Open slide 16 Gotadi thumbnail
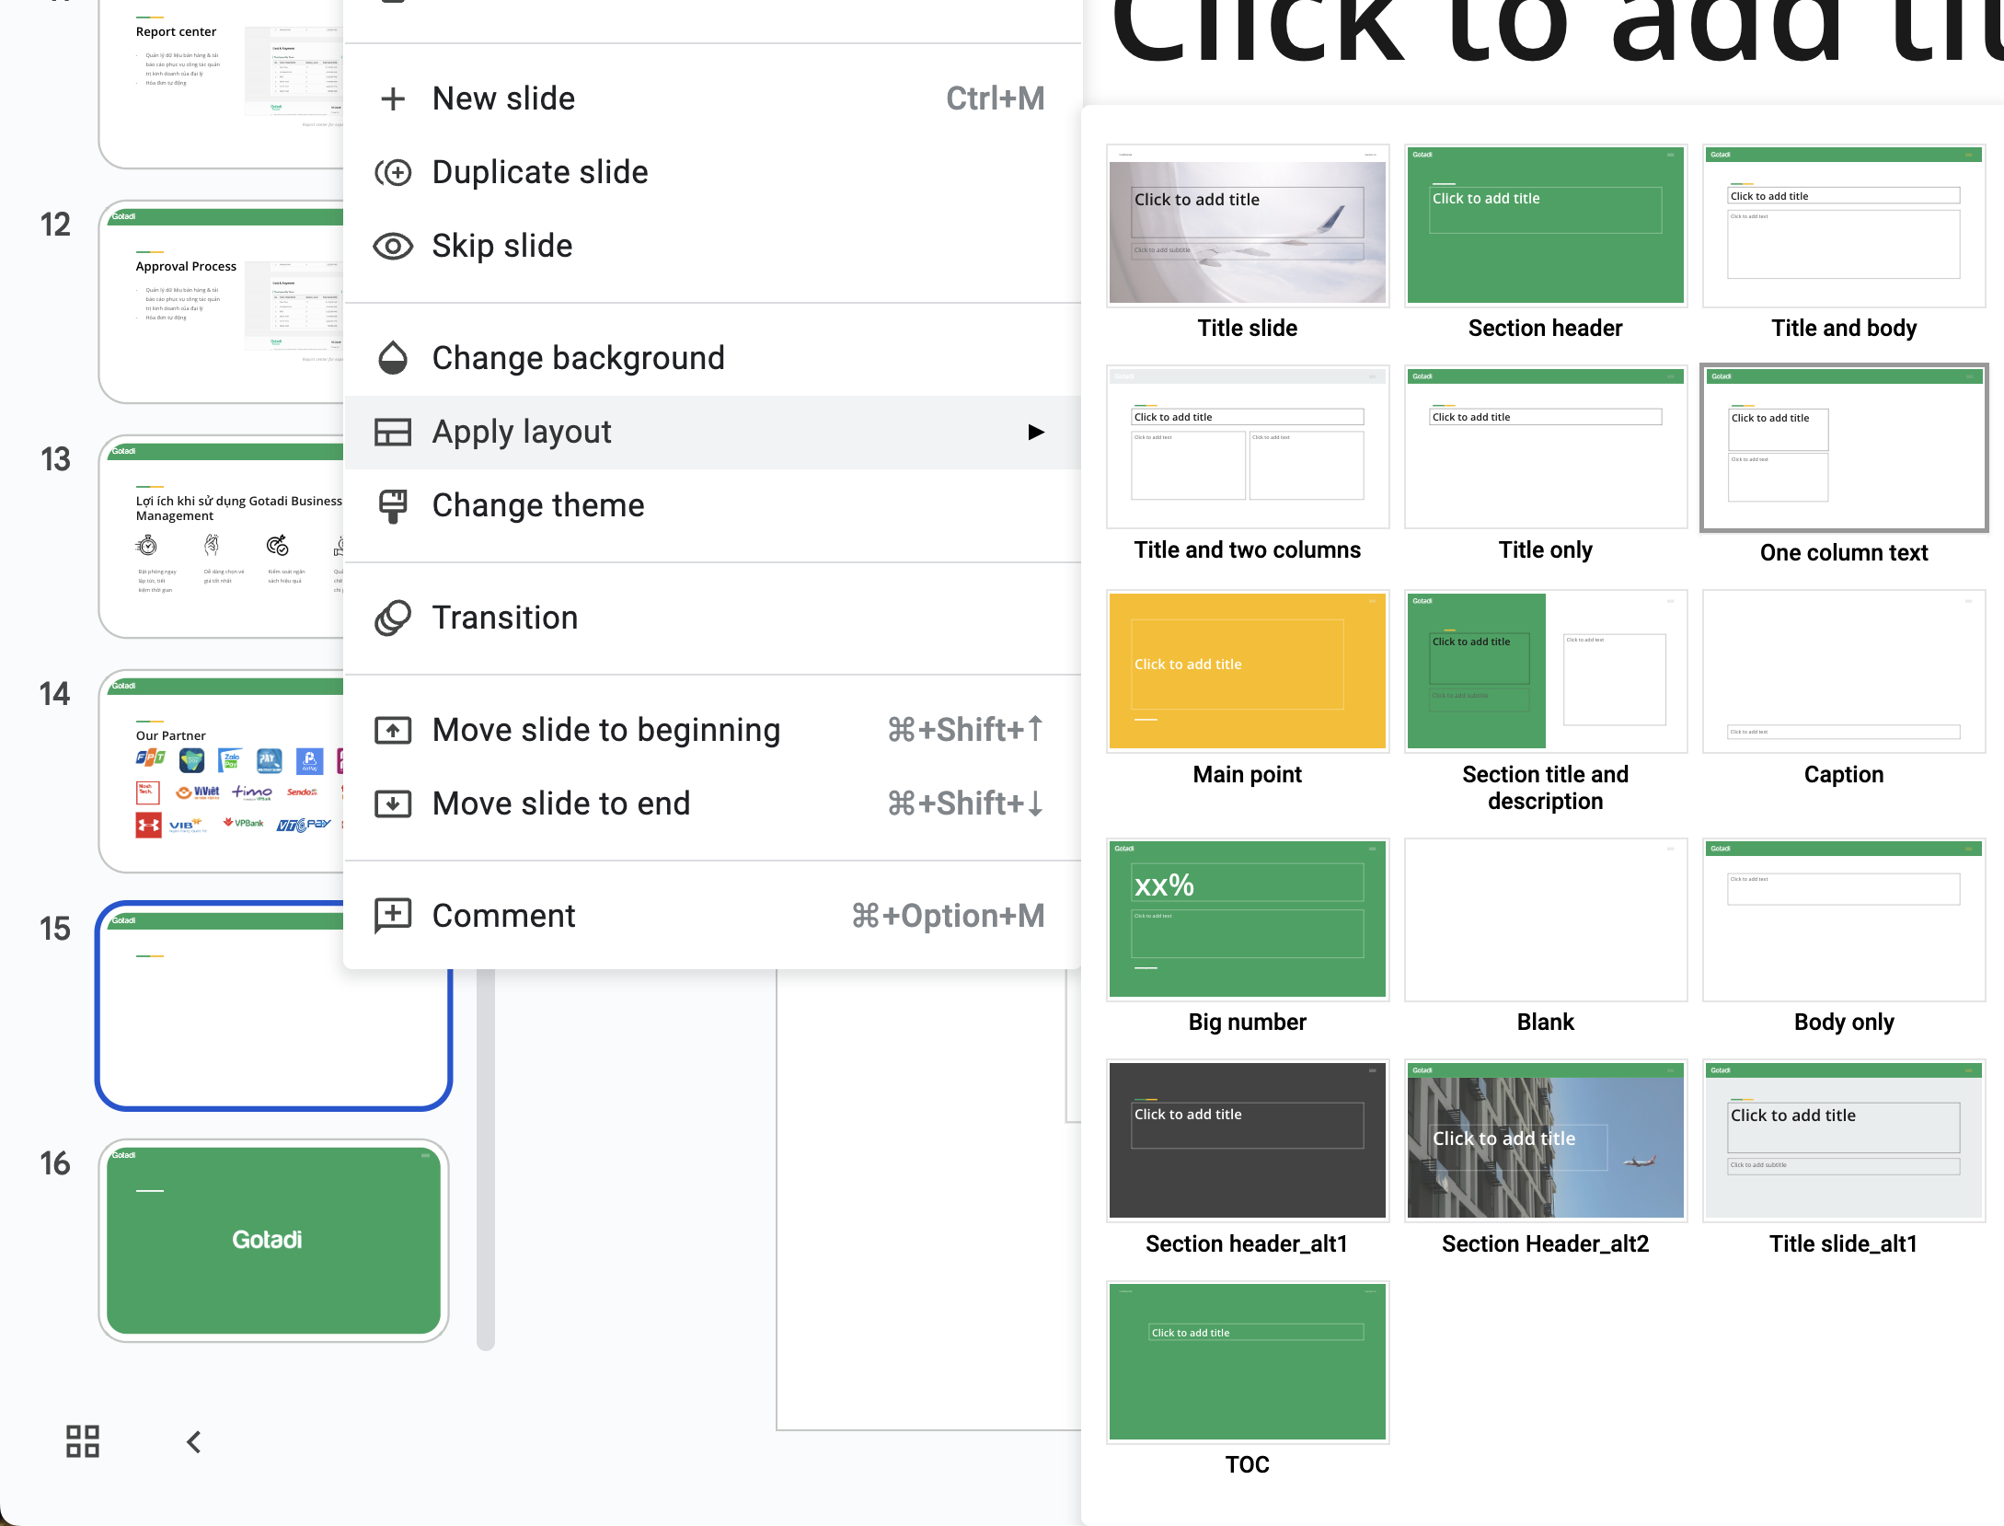Screen dimensions: 2004x1526 click(x=273, y=1239)
